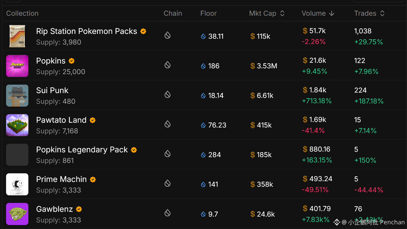Sort table by Trades column
Screen dimensions: 407x229
370,13
